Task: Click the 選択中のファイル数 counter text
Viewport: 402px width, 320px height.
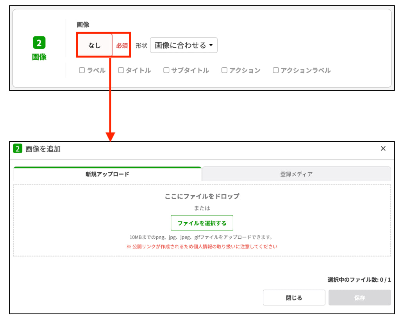Action: (360, 279)
